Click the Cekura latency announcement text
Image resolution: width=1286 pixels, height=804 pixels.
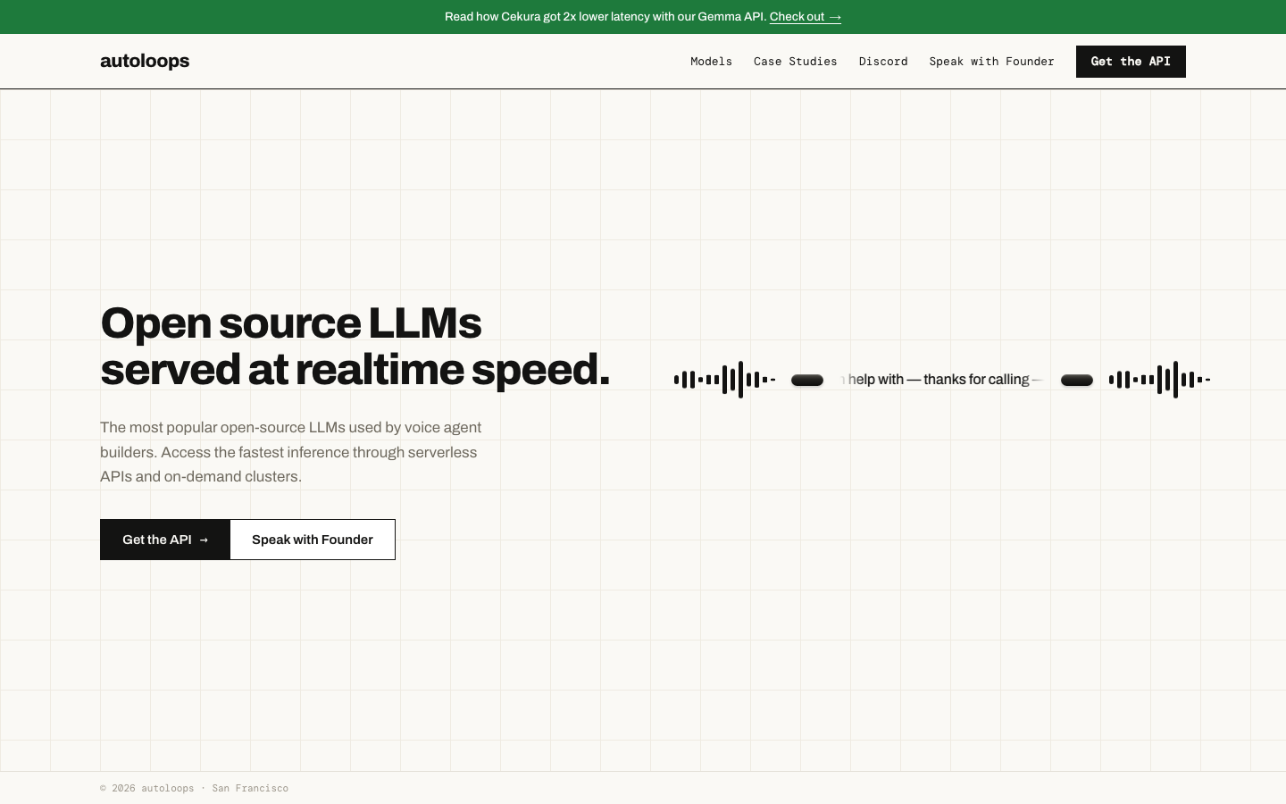coord(605,17)
